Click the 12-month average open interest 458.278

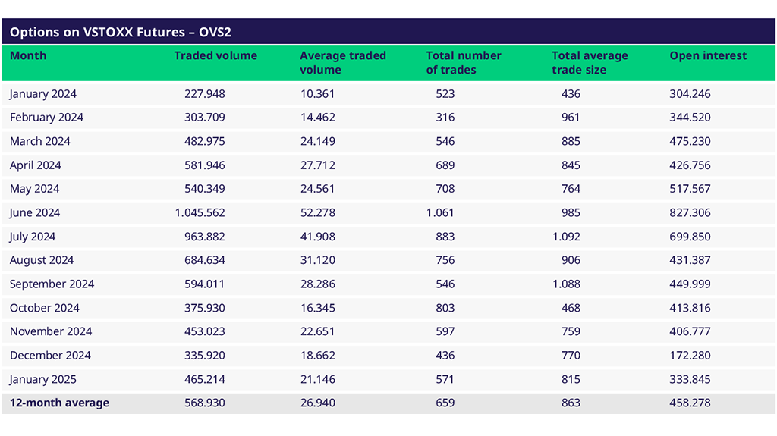690,403
